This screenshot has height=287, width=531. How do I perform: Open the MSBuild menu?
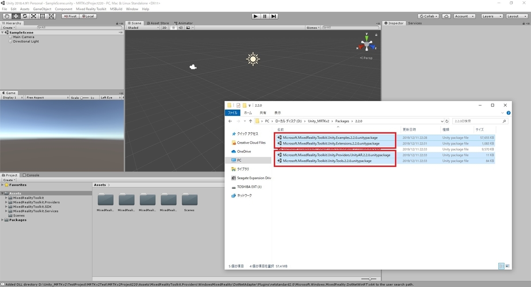tap(116, 9)
